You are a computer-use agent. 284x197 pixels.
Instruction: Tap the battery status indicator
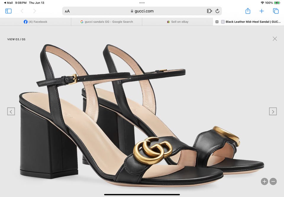tap(277, 3)
